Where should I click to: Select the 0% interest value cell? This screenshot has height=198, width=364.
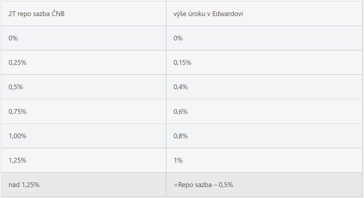click(x=264, y=38)
